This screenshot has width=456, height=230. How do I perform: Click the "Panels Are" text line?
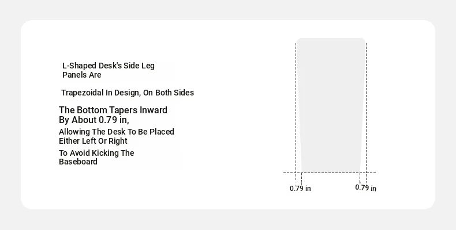(x=82, y=75)
